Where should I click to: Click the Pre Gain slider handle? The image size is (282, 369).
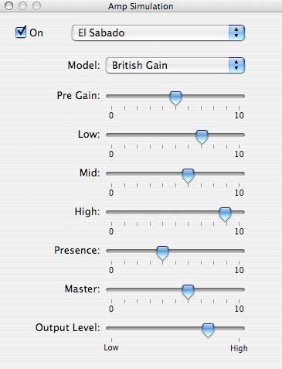[x=175, y=98]
